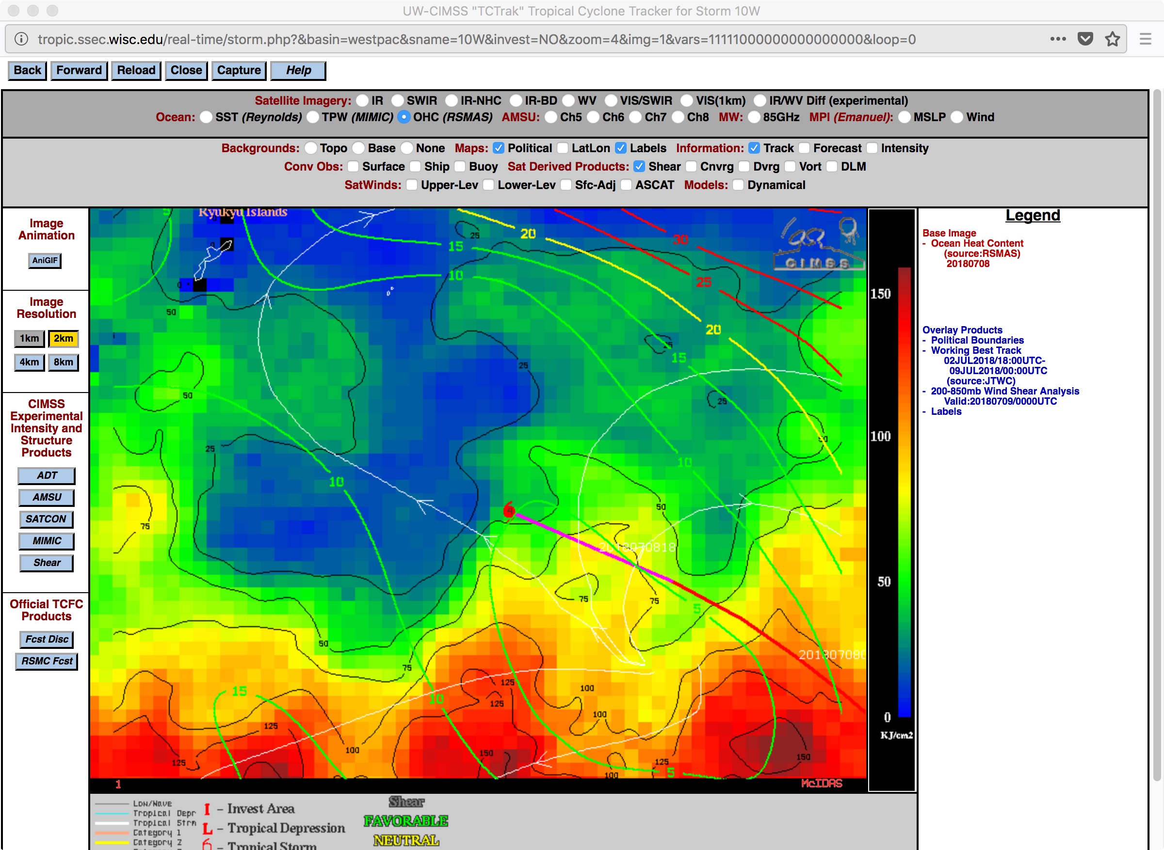Reload the storm tracker page
1164x850 pixels.
click(136, 70)
